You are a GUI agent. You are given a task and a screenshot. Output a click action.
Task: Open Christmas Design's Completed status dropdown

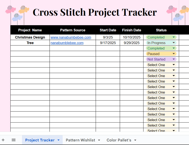(x=174, y=37)
